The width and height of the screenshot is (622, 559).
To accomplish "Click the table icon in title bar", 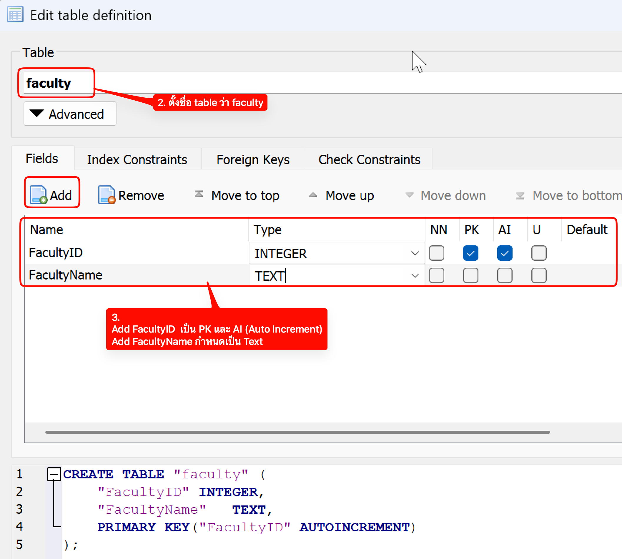I will click(15, 14).
